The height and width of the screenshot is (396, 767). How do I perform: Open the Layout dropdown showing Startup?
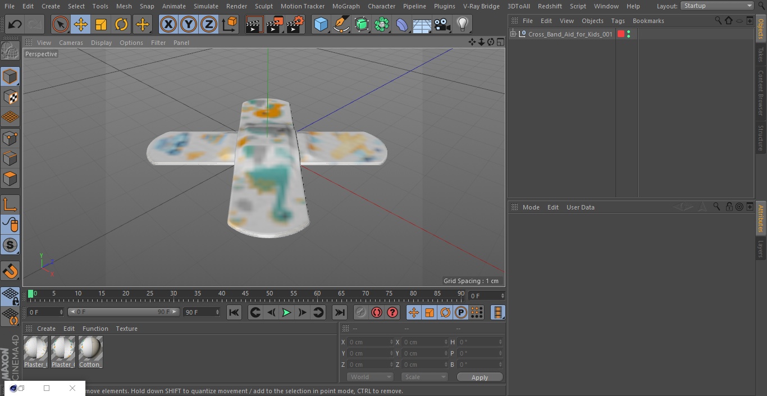point(718,6)
